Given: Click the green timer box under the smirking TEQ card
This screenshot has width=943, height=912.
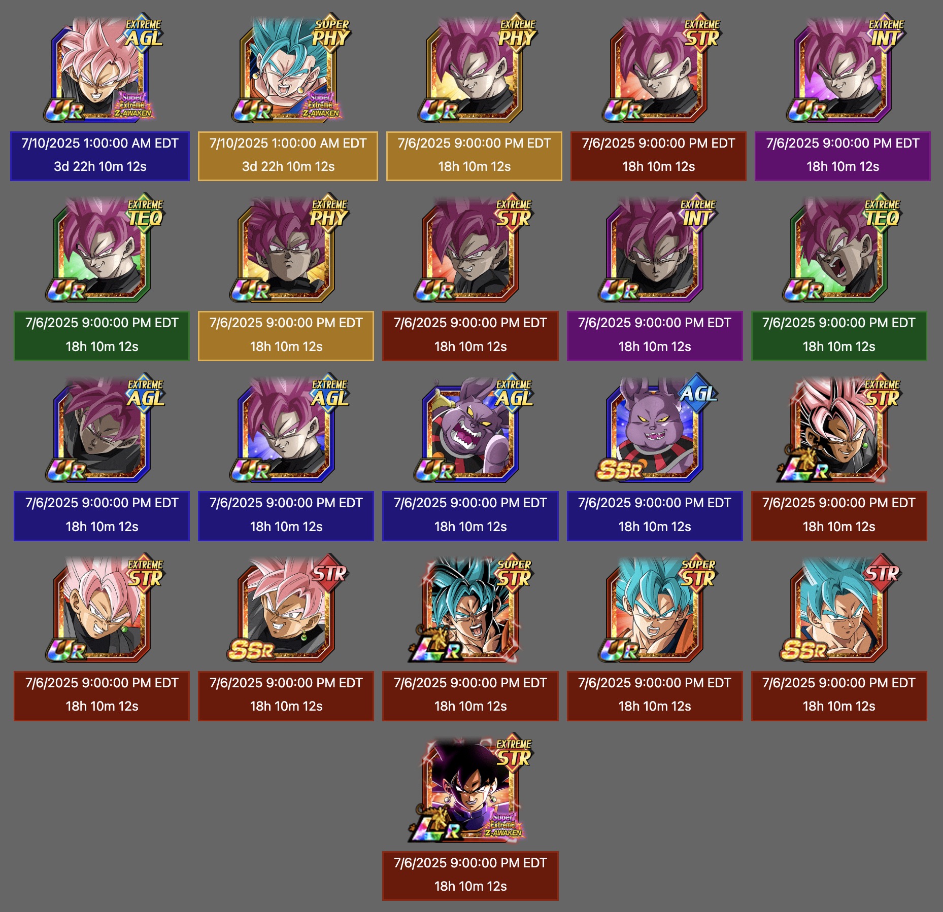Looking at the screenshot, I should coord(102,336).
